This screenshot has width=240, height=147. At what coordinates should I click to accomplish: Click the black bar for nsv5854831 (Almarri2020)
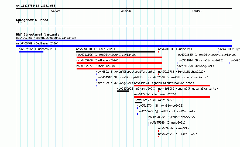116,52
